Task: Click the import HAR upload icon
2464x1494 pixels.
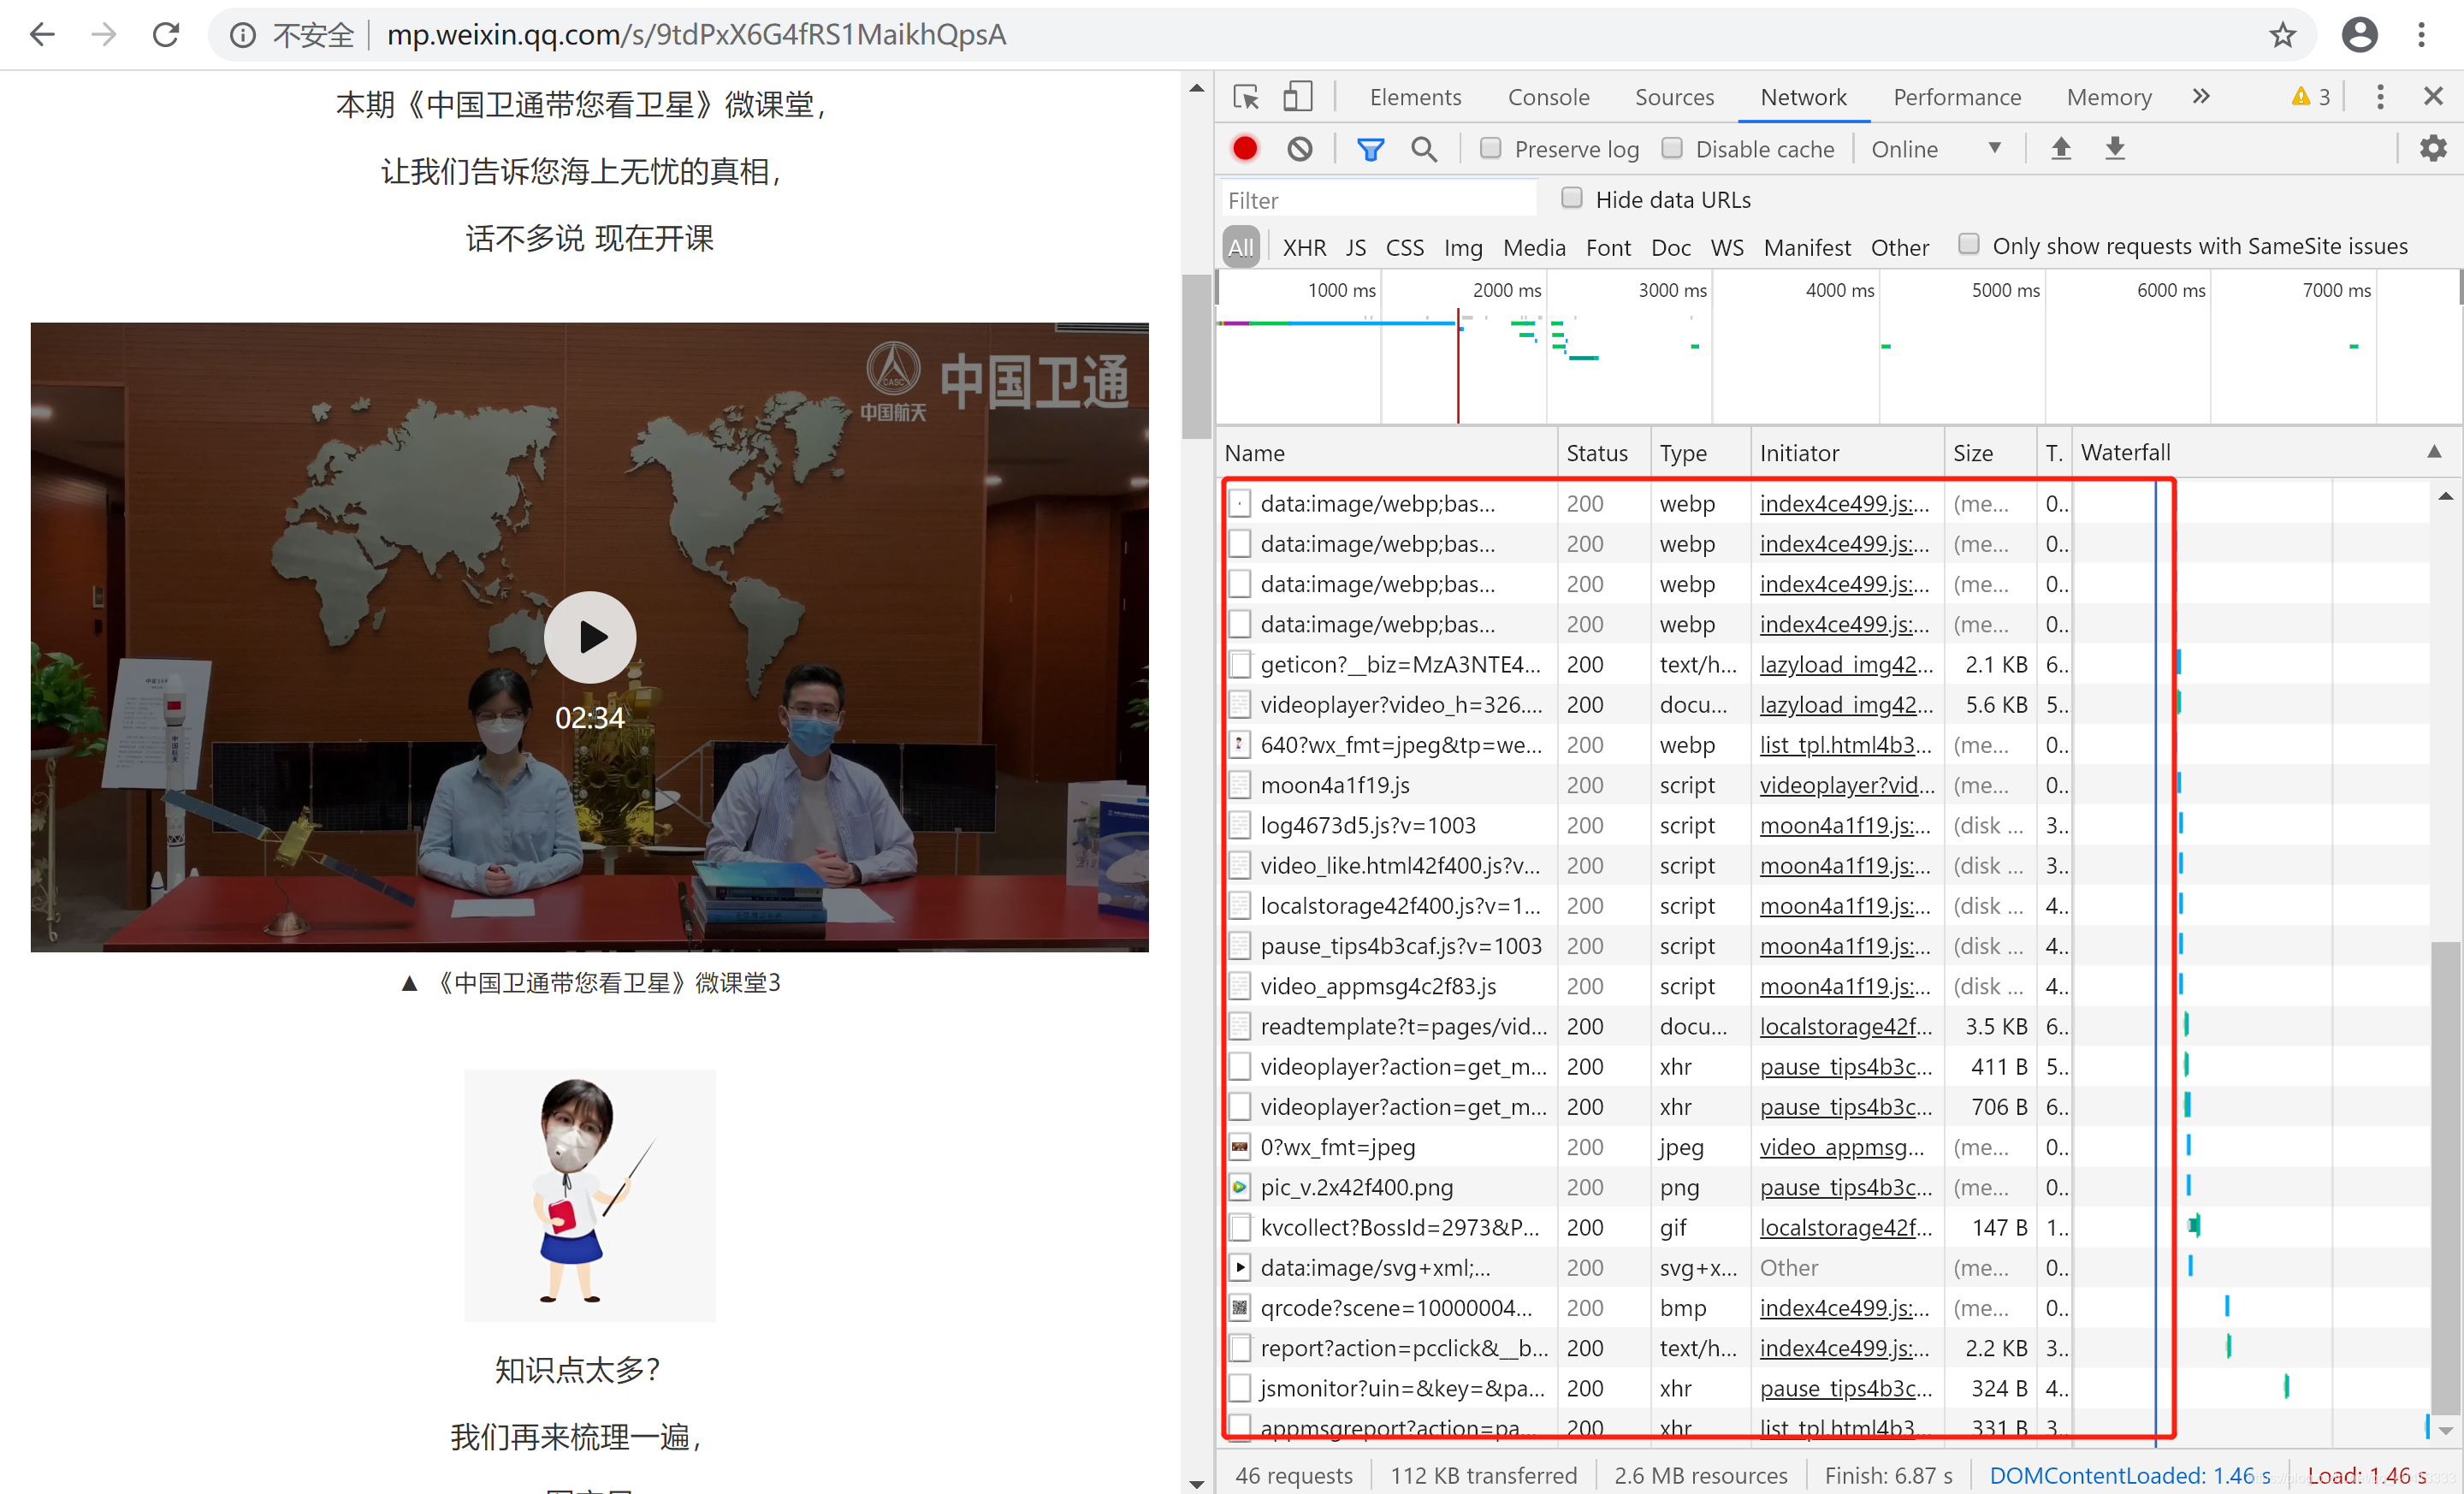Action: [2061, 149]
